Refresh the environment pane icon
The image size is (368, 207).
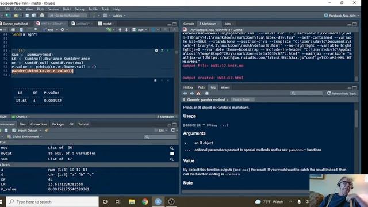(173, 130)
